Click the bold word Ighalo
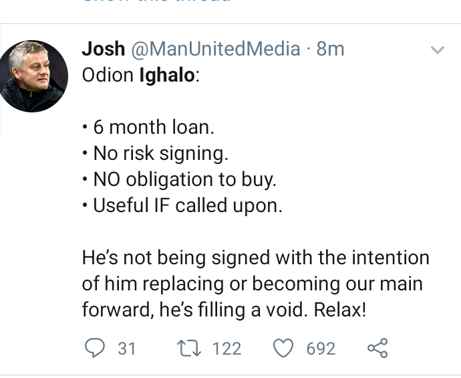 pyautogui.click(x=167, y=75)
